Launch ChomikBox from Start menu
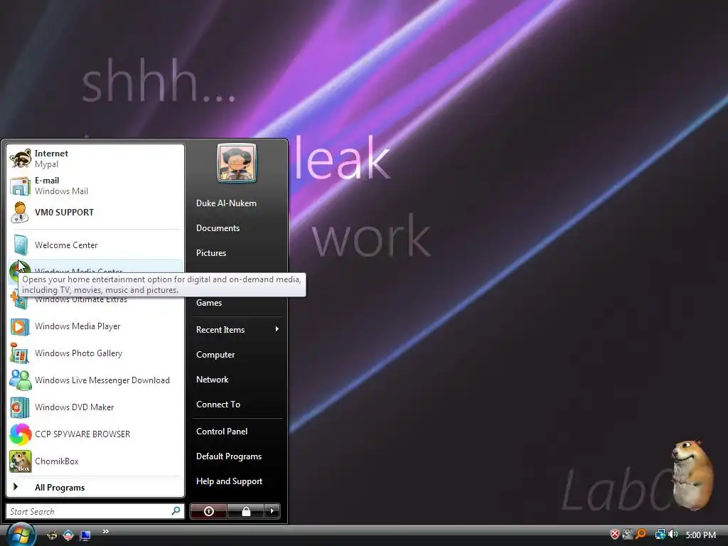Image resolution: width=728 pixels, height=546 pixels. tap(95, 461)
